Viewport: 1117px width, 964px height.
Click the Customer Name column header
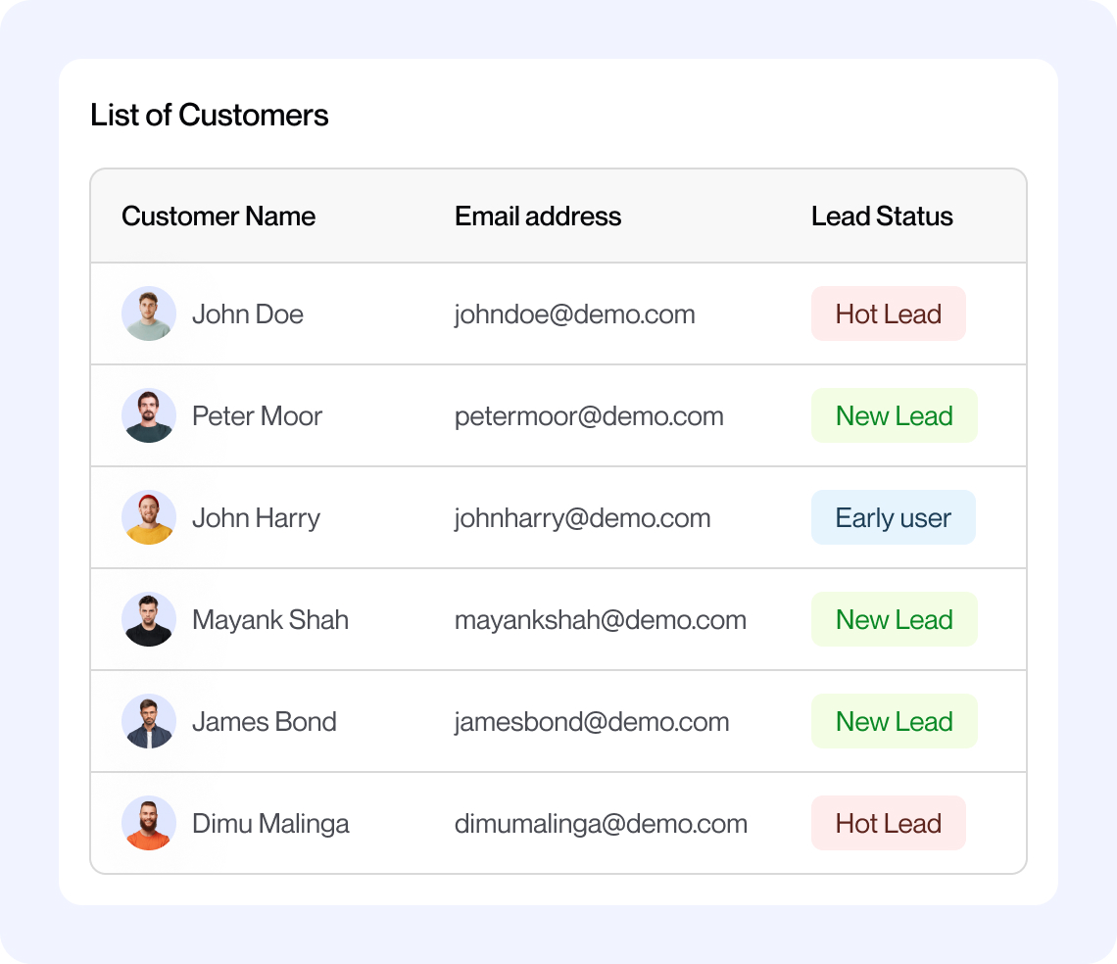click(219, 217)
